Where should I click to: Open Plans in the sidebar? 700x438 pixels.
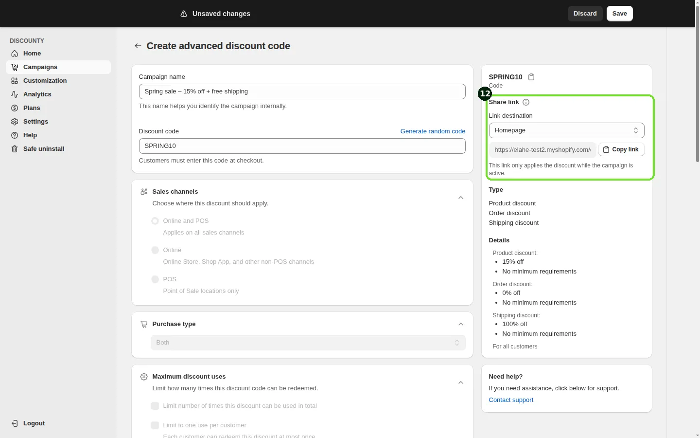click(x=58, y=108)
